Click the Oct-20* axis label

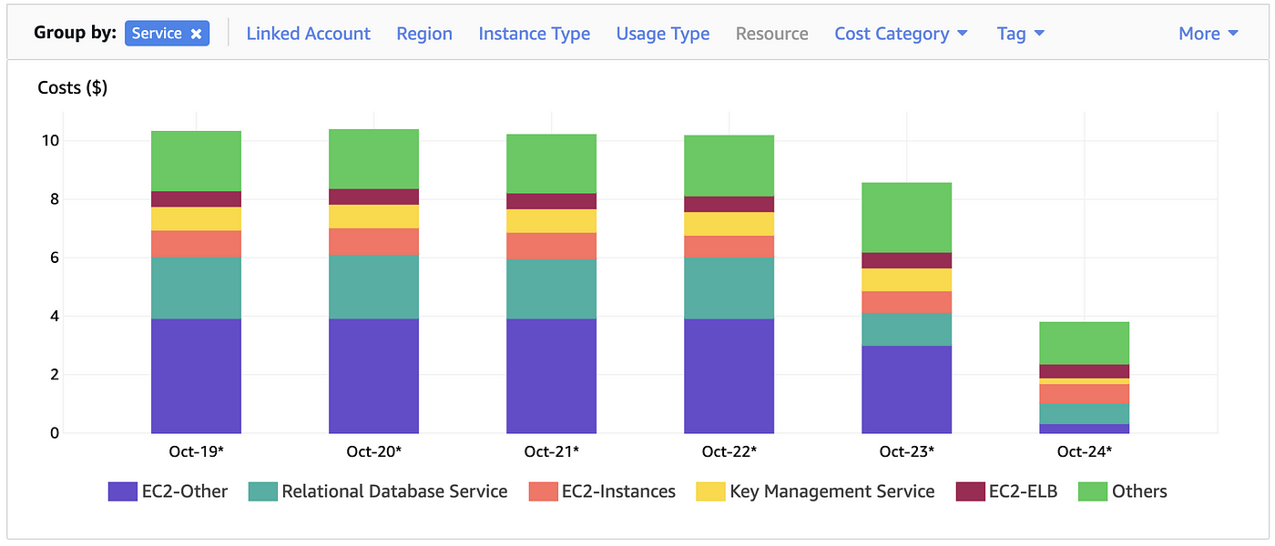point(373,451)
